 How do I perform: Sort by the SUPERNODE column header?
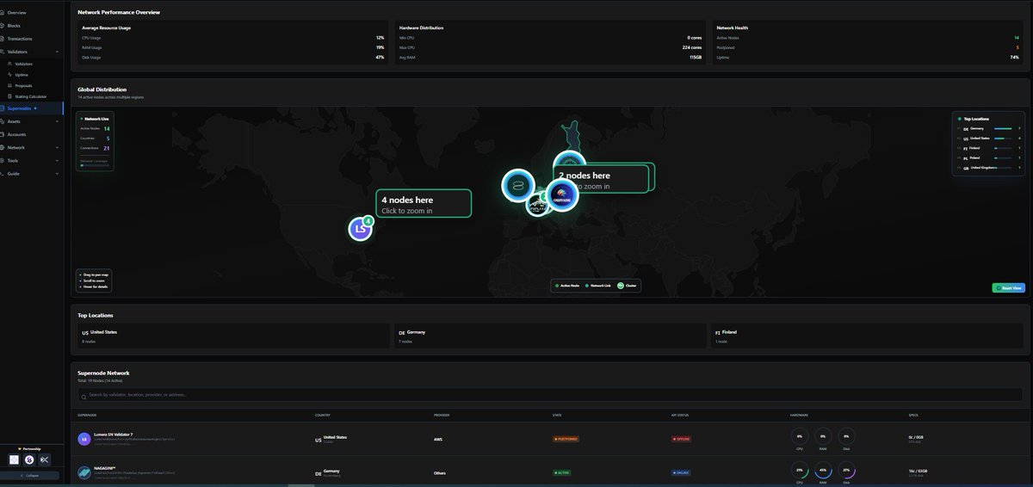tap(87, 415)
